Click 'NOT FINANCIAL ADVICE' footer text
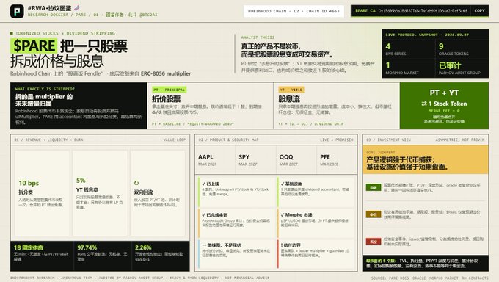Screen dimensions: 499x282 [x=247, y=278]
